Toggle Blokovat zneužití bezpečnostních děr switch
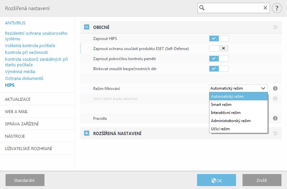287x189 pixels. 219,69
